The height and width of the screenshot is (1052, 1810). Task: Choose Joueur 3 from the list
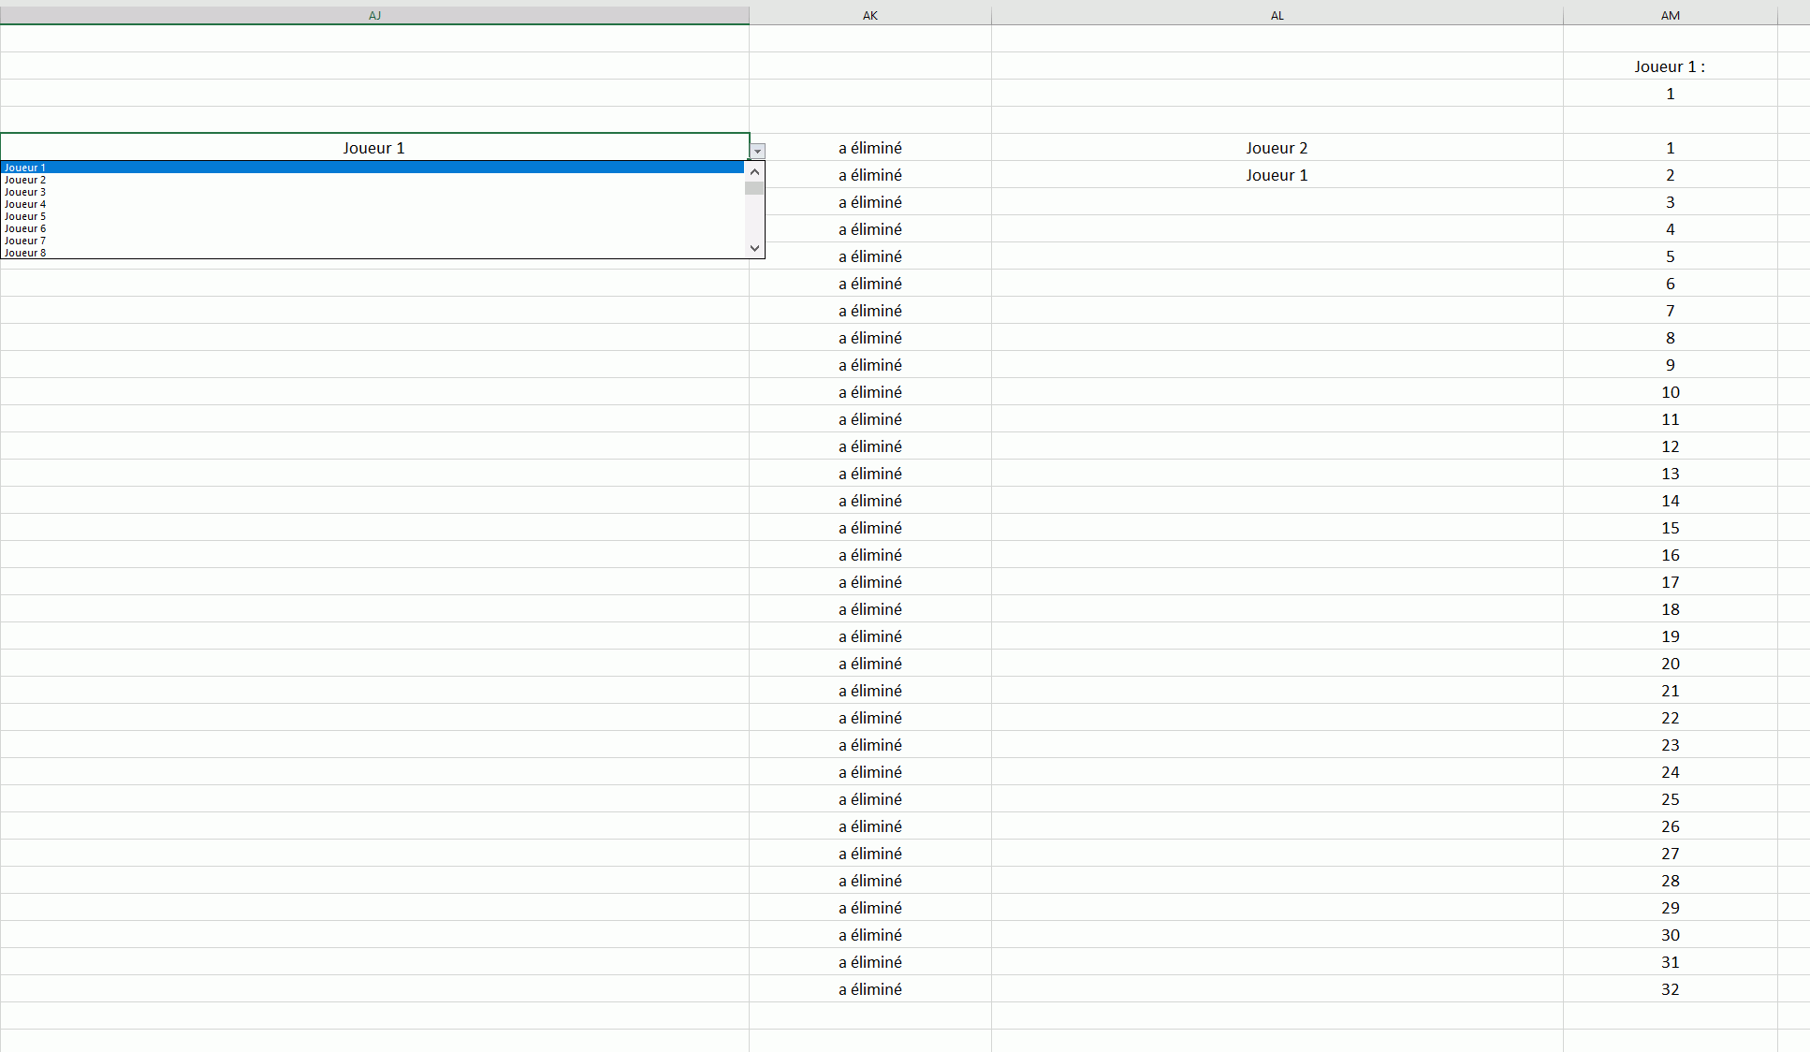(25, 192)
